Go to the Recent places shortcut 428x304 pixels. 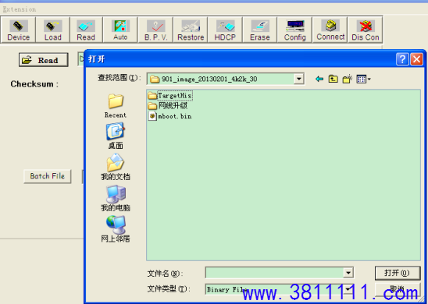pyautogui.click(x=116, y=106)
